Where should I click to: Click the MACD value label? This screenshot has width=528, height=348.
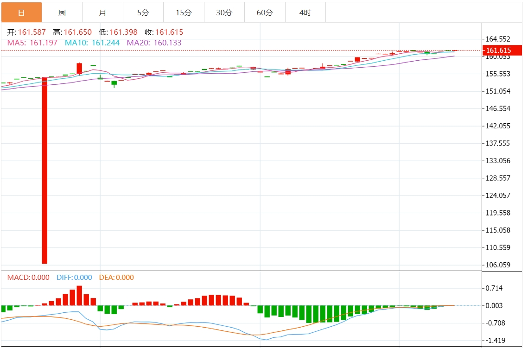click(x=28, y=278)
